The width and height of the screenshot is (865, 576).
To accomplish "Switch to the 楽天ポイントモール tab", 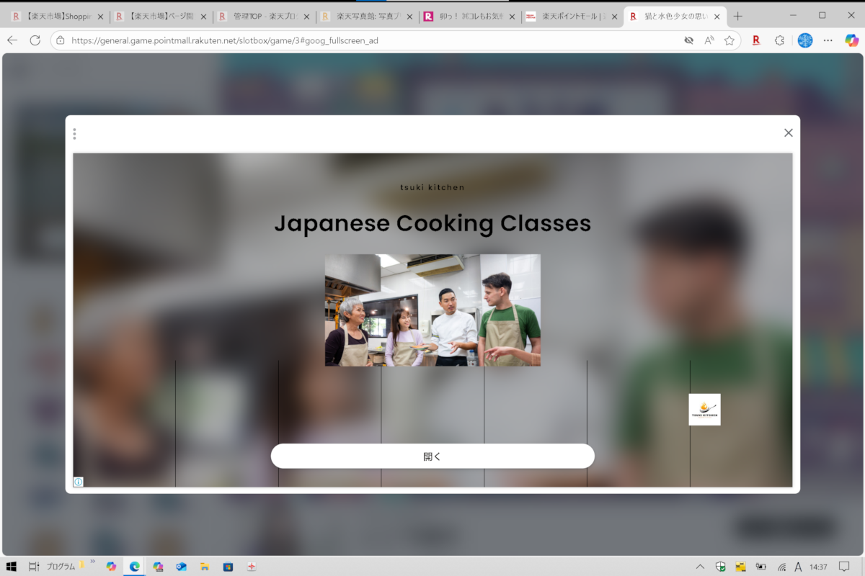I will click(x=572, y=16).
